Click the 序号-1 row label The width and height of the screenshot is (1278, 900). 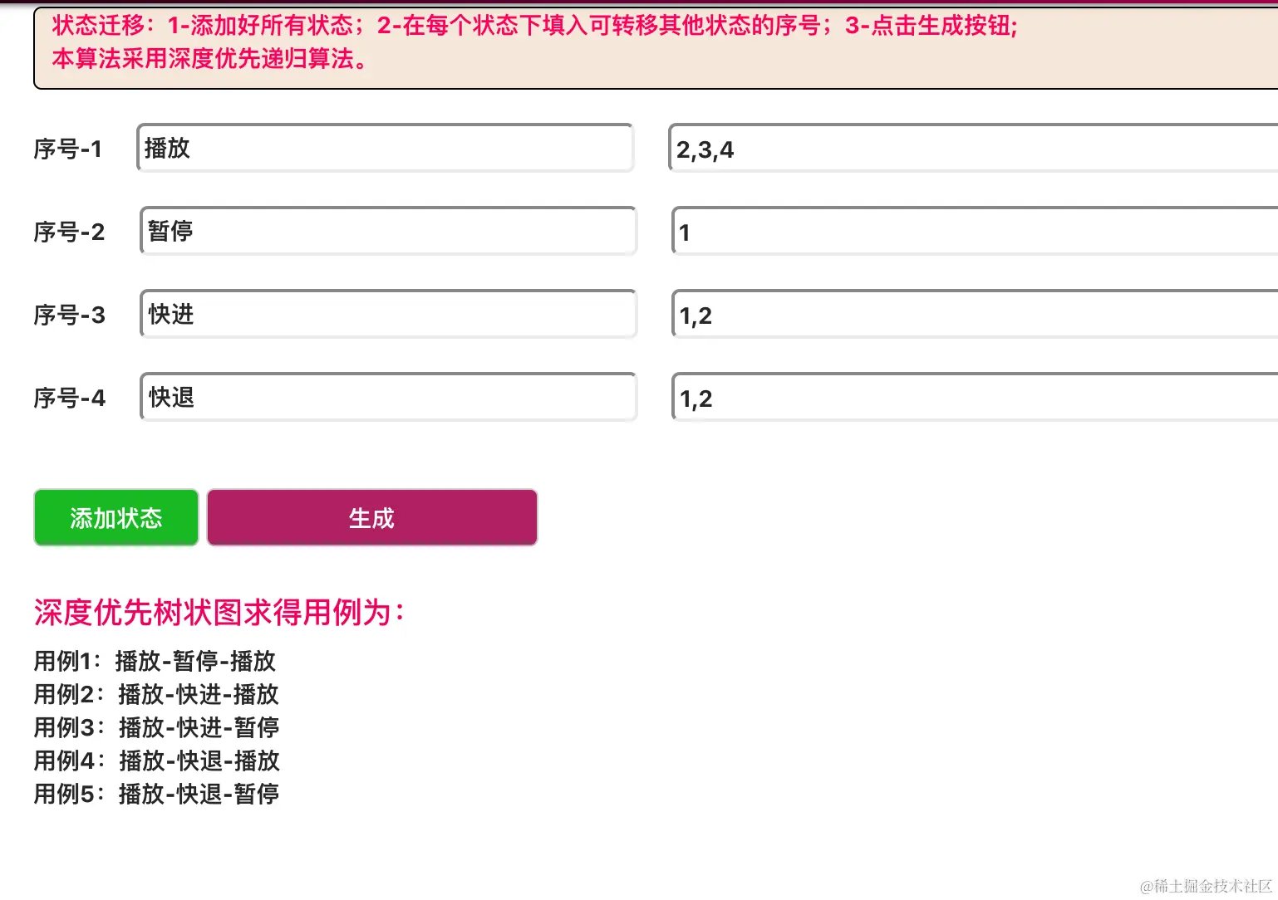(x=69, y=149)
